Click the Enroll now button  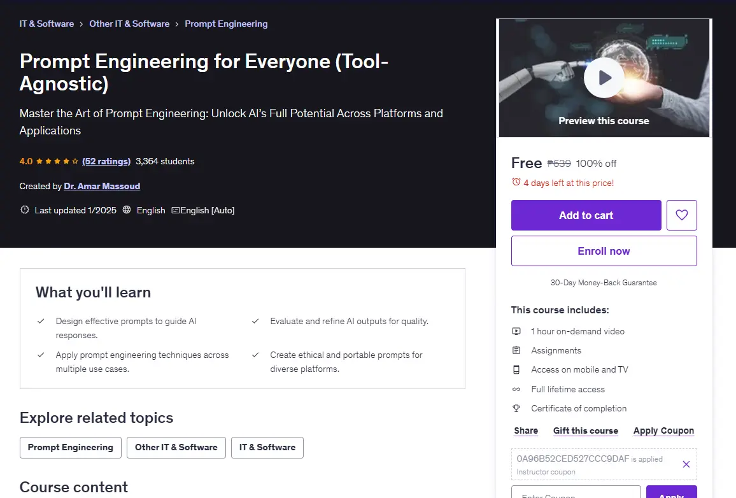pyautogui.click(x=604, y=251)
